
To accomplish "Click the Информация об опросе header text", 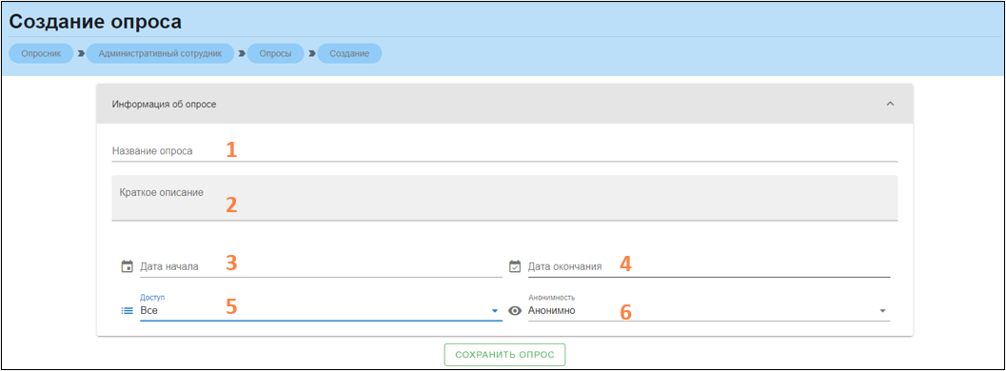I will click(165, 104).
